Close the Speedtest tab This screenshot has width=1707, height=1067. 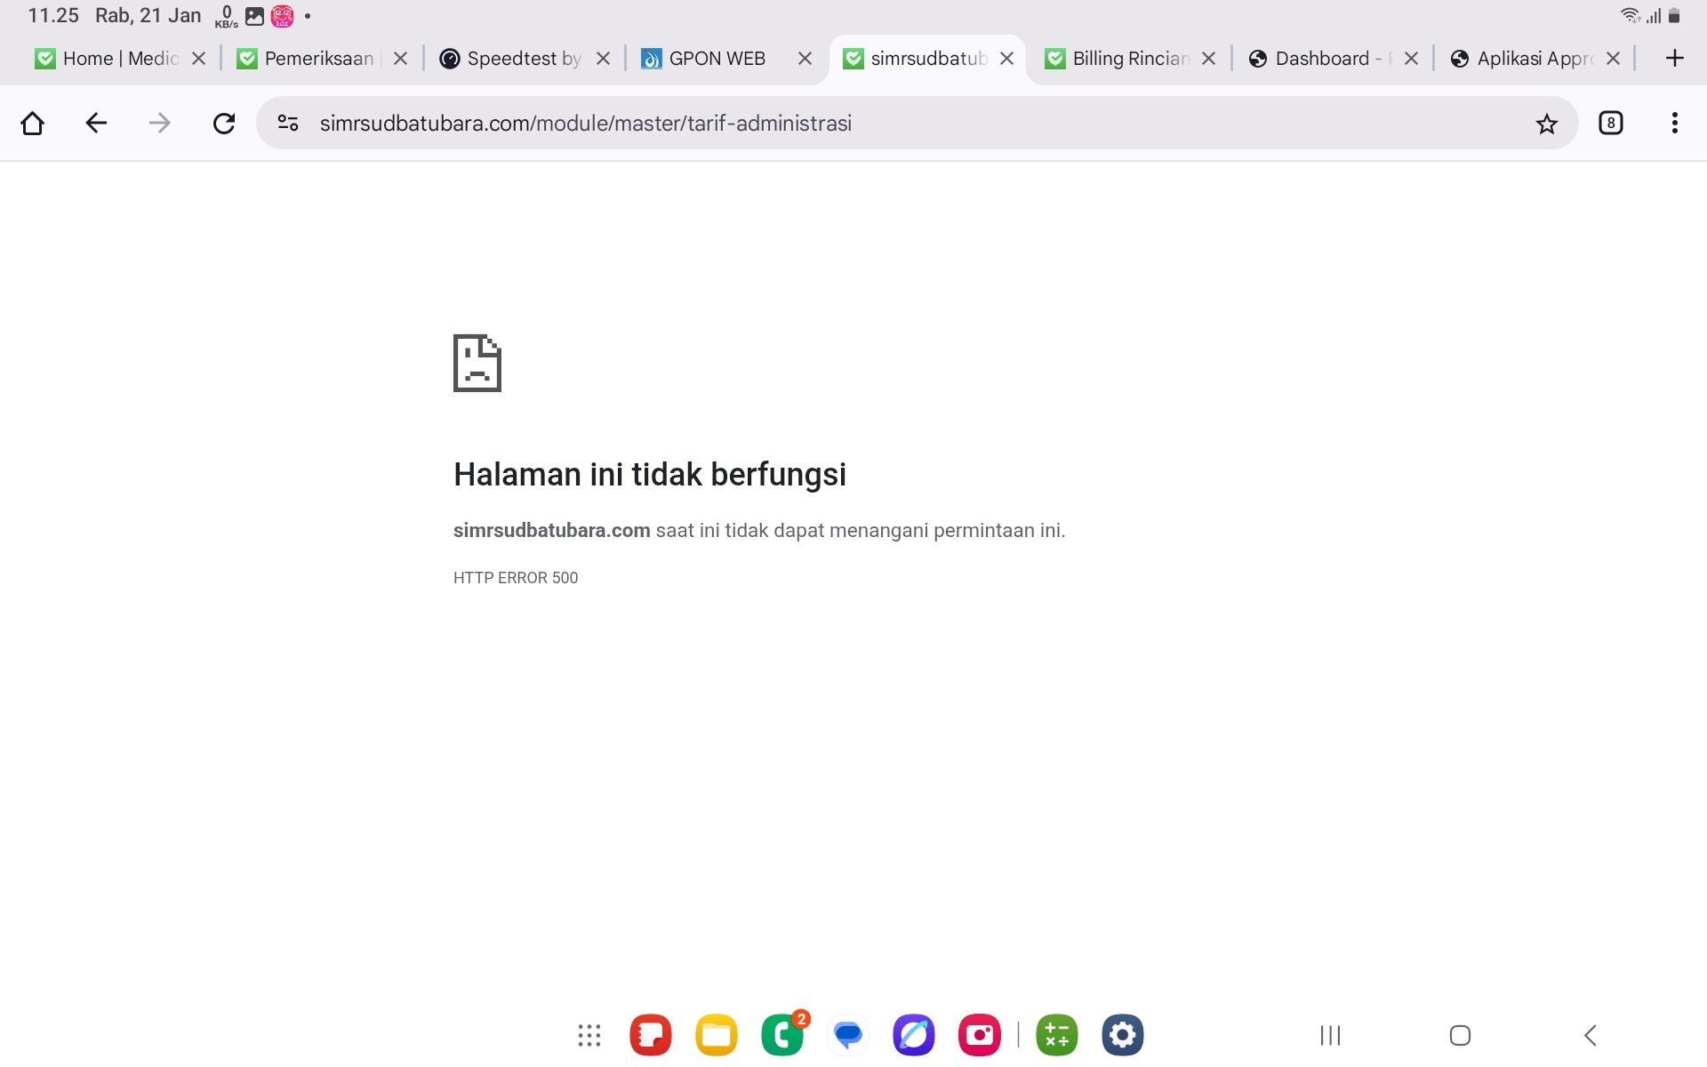pos(603,59)
